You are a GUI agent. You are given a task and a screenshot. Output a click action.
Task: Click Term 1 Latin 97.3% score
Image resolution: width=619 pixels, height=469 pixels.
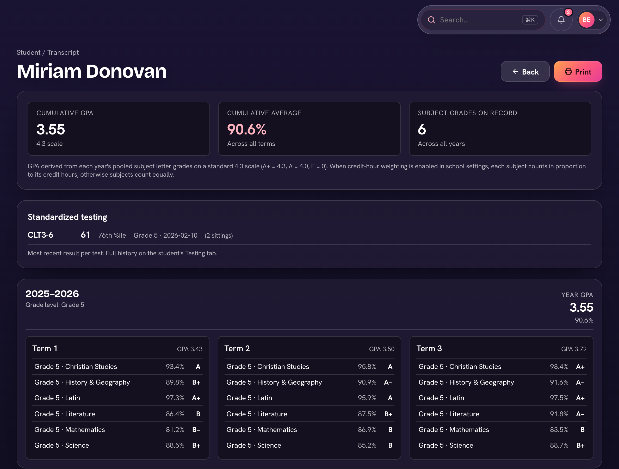(175, 398)
